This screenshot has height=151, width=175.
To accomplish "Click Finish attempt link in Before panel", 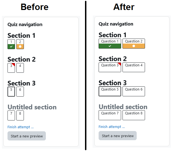I will coord(21,127).
